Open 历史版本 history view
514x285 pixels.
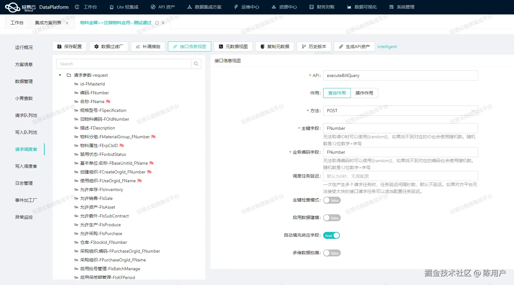(x=314, y=47)
